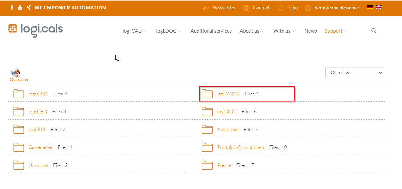Open Additional services menu item

pos(211,31)
